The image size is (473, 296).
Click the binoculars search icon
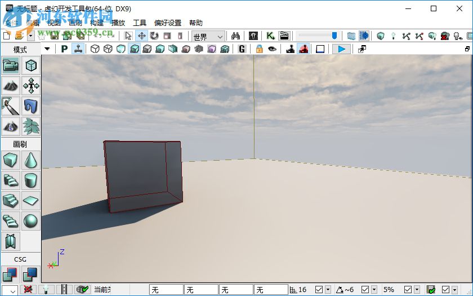tap(235, 36)
